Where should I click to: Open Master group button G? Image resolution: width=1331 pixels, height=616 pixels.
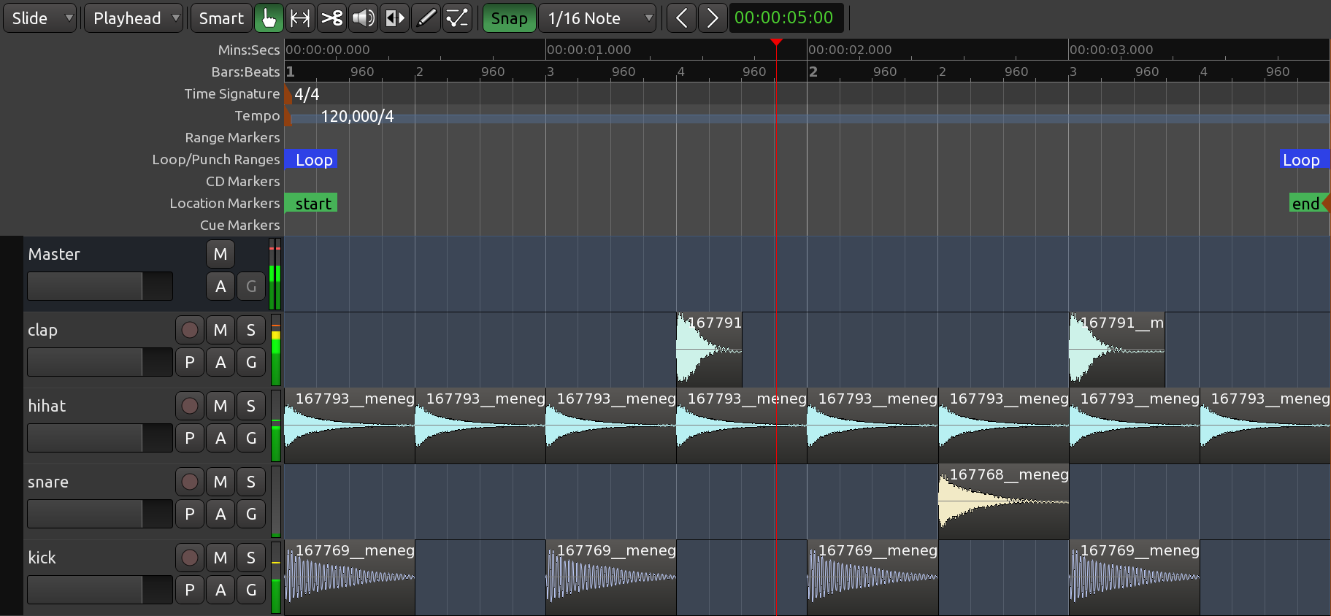pyautogui.click(x=251, y=286)
